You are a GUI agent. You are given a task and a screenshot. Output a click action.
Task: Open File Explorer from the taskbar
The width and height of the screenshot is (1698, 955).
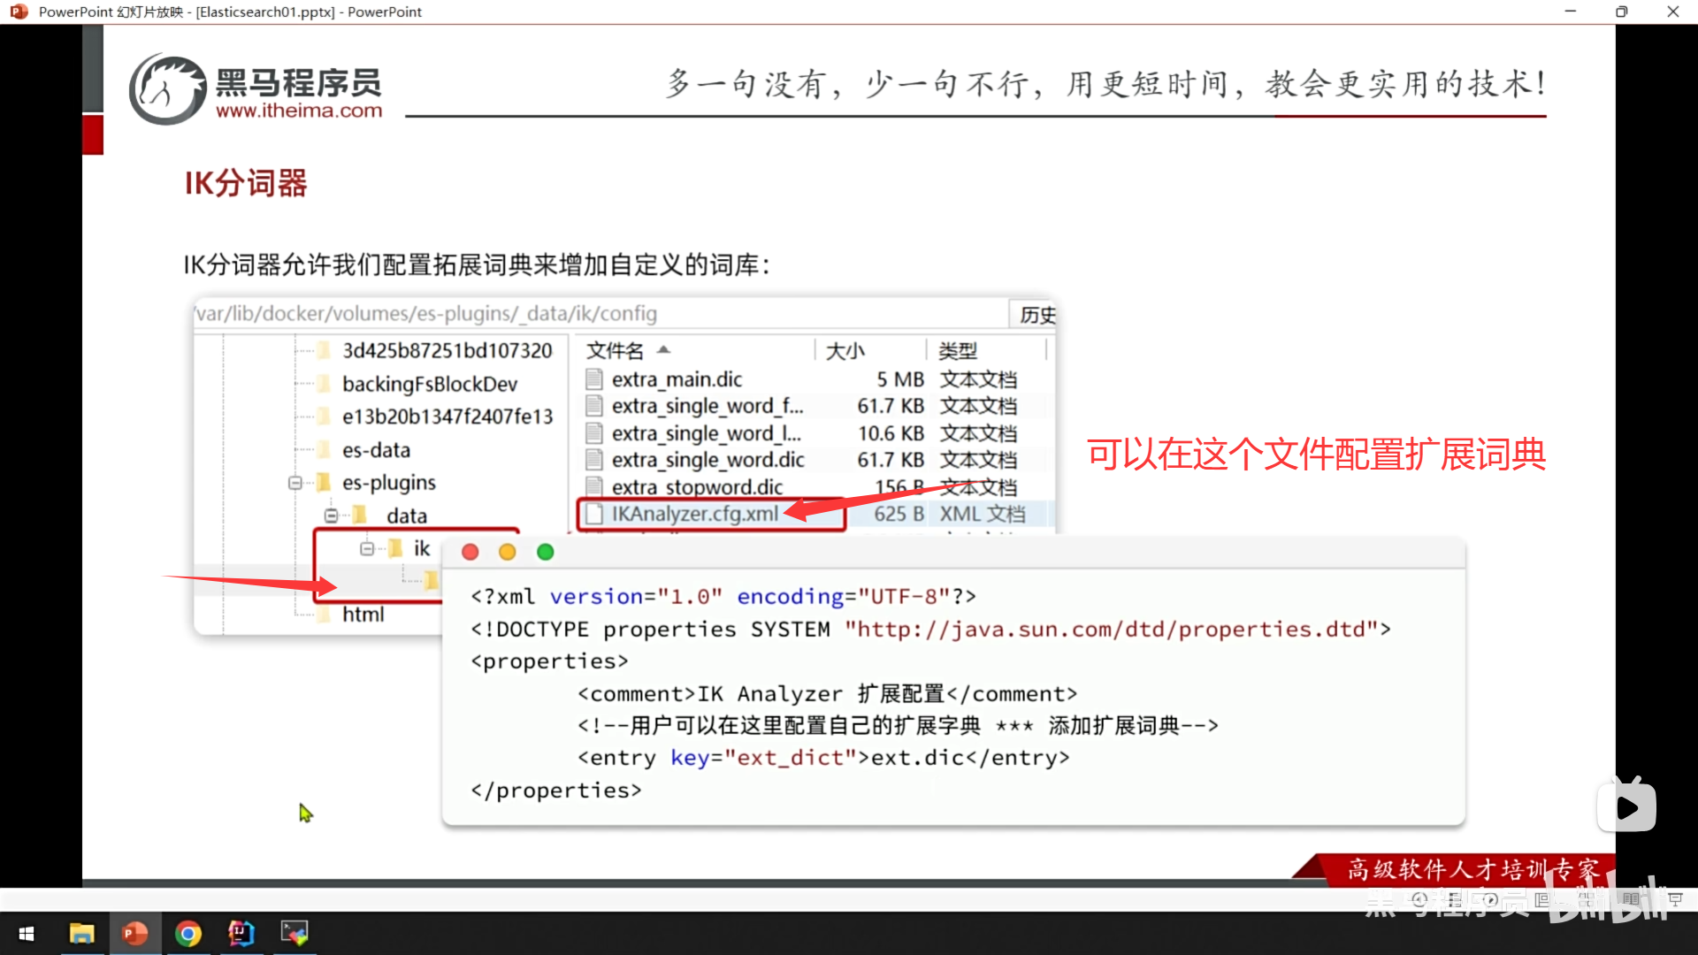click(x=81, y=933)
